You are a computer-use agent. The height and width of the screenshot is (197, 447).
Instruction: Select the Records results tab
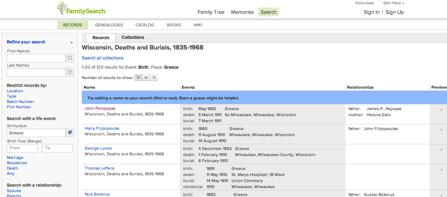(101, 38)
